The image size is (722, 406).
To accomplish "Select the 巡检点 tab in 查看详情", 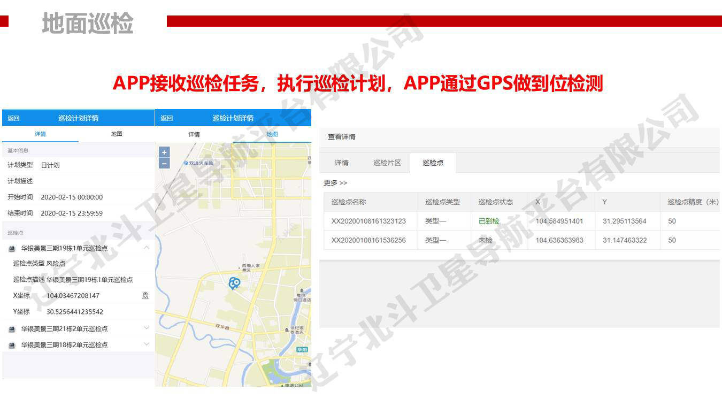I will pos(433,163).
